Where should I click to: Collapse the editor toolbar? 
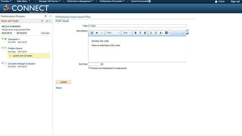[183, 33]
